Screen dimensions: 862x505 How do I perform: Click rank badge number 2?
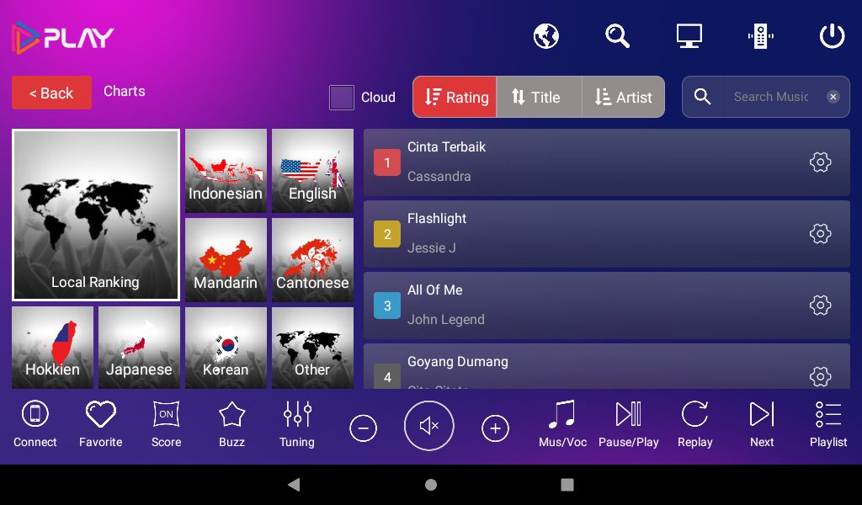(x=387, y=234)
